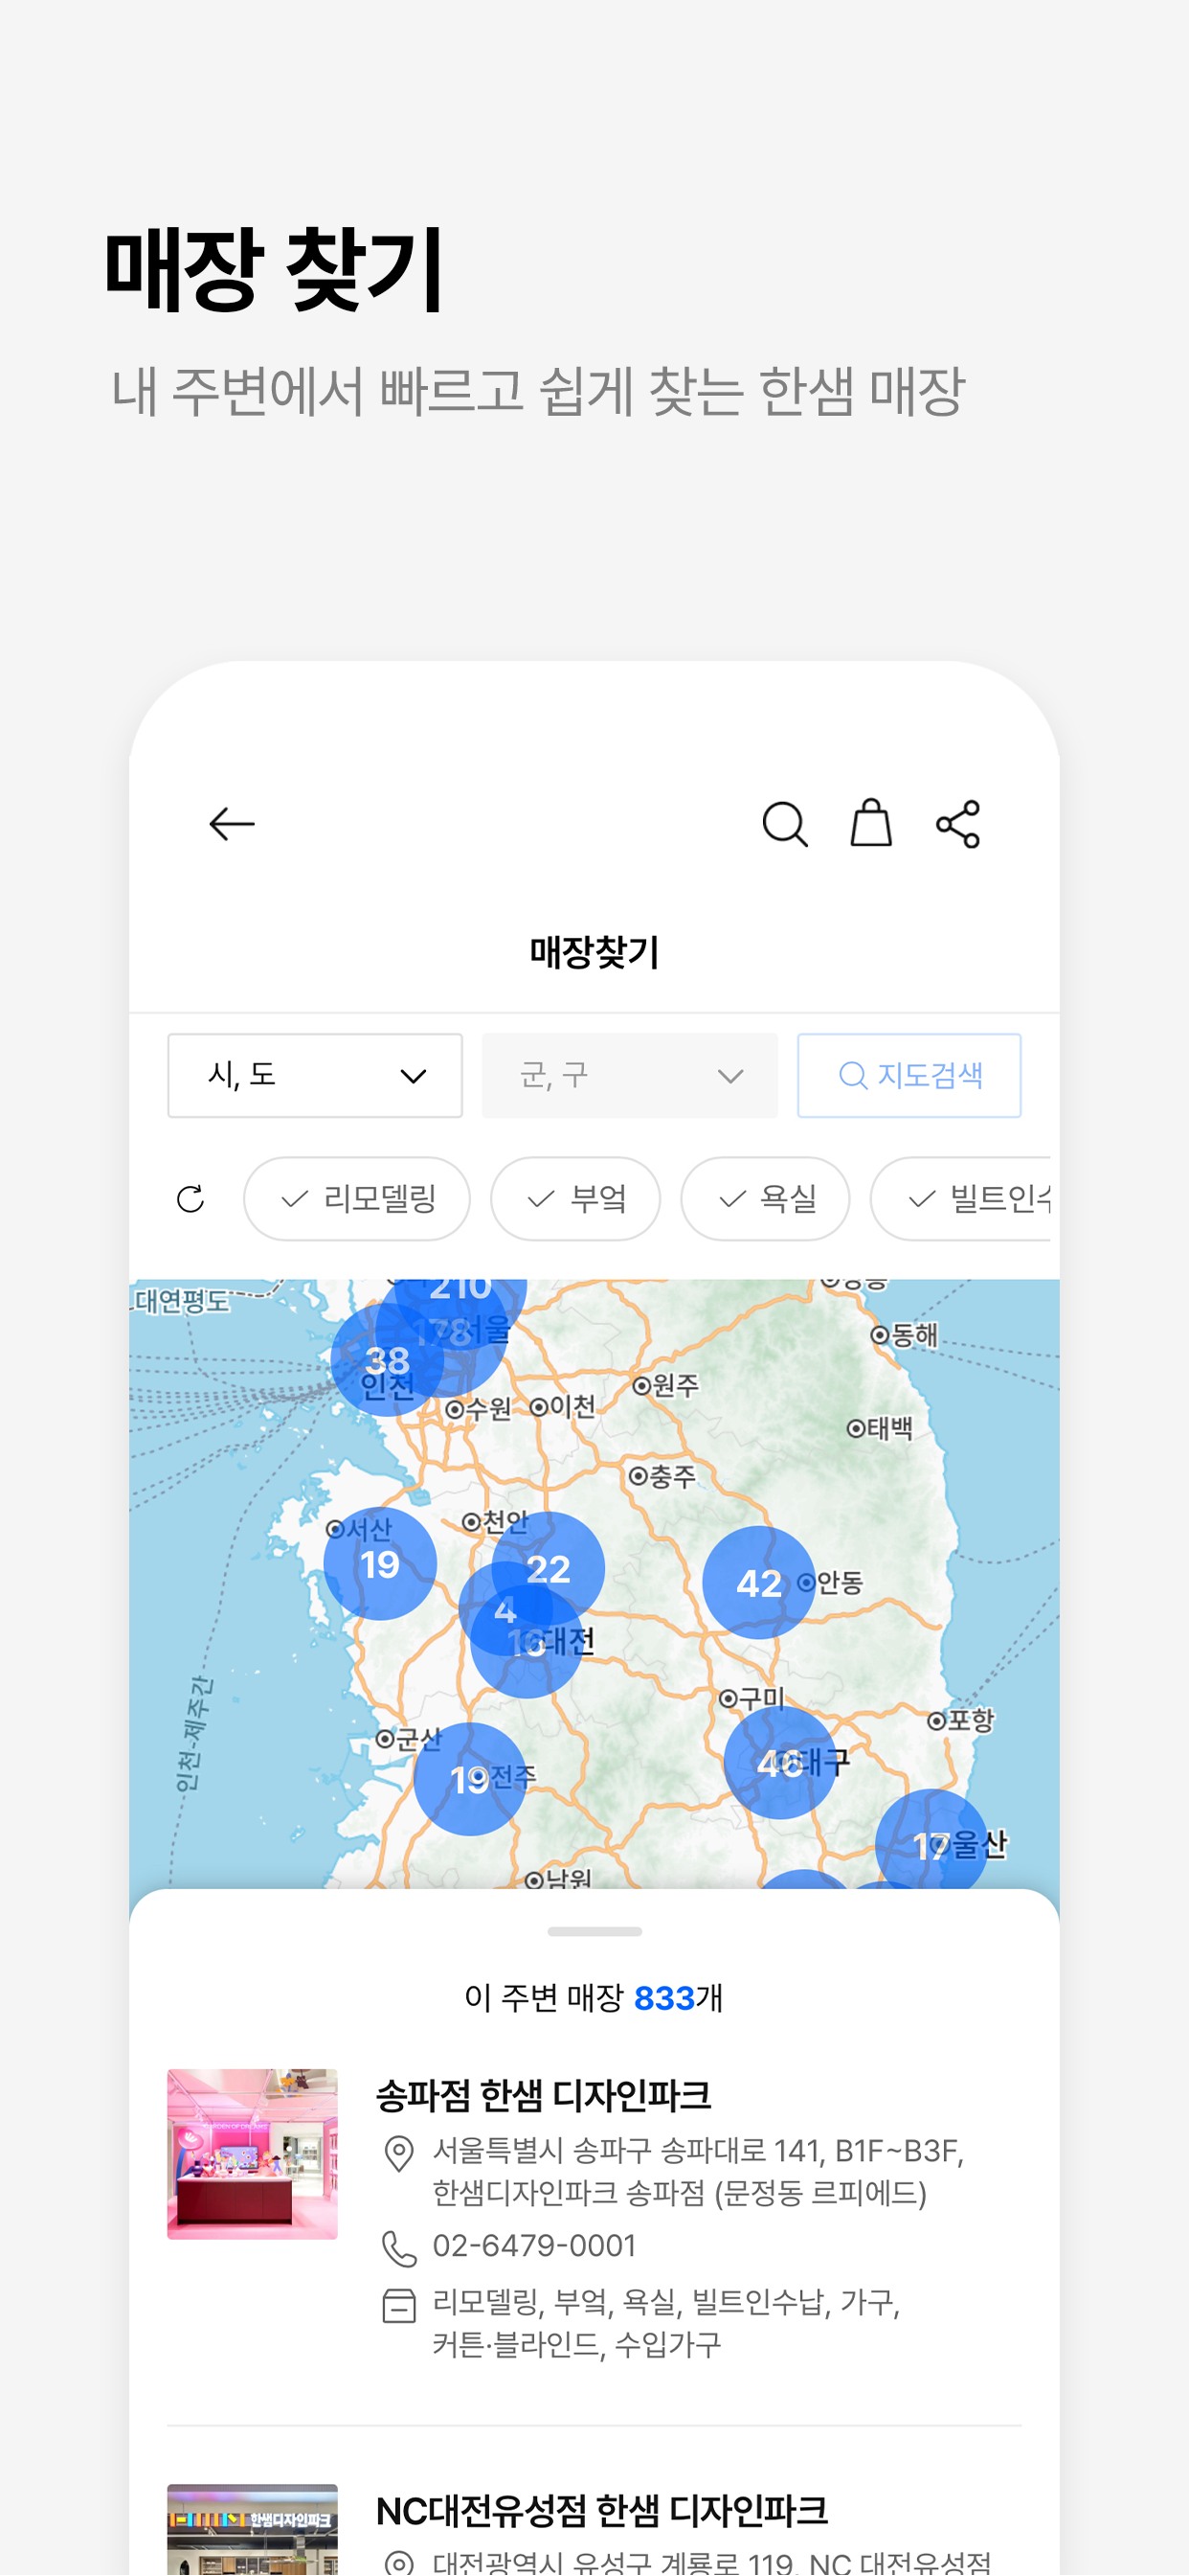Select the cluster 46 near 대구
Viewport: 1189px width, 2575px height.
click(x=779, y=1763)
